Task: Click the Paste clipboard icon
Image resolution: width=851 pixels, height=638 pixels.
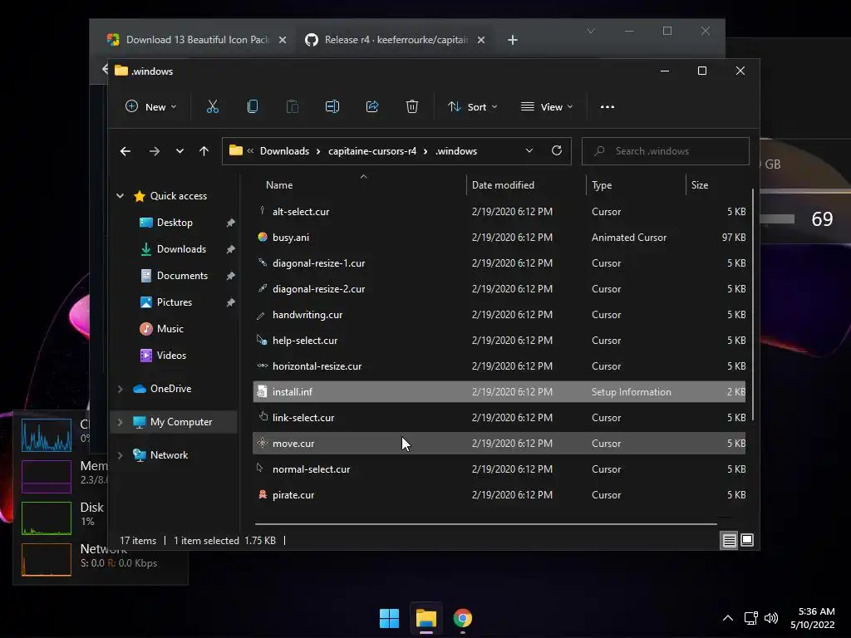Action: coord(292,107)
